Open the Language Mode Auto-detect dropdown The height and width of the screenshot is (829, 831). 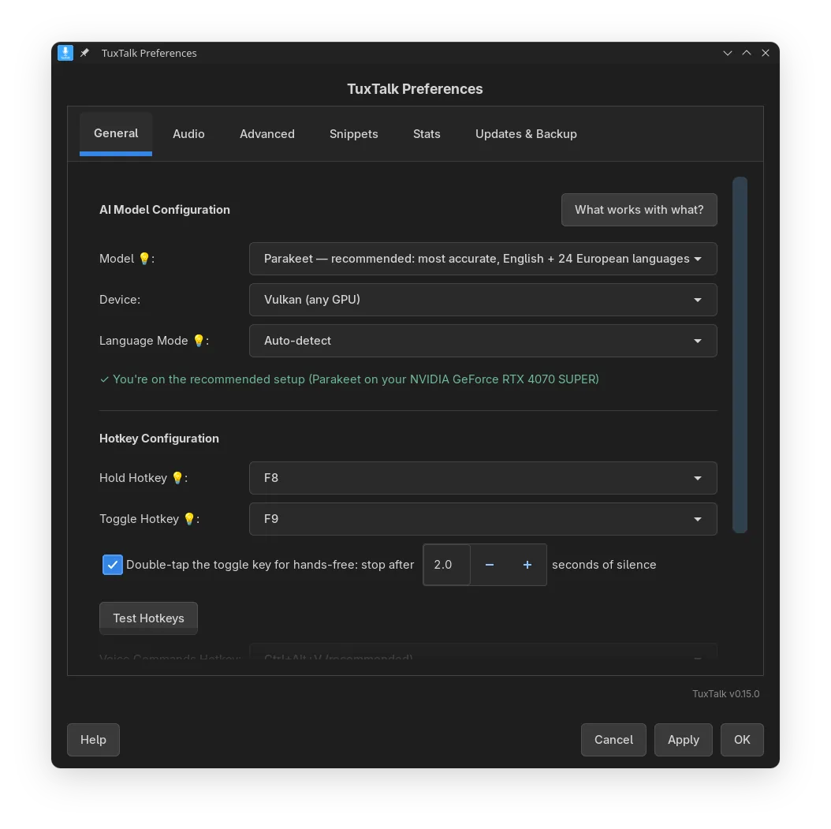(x=483, y=340)
